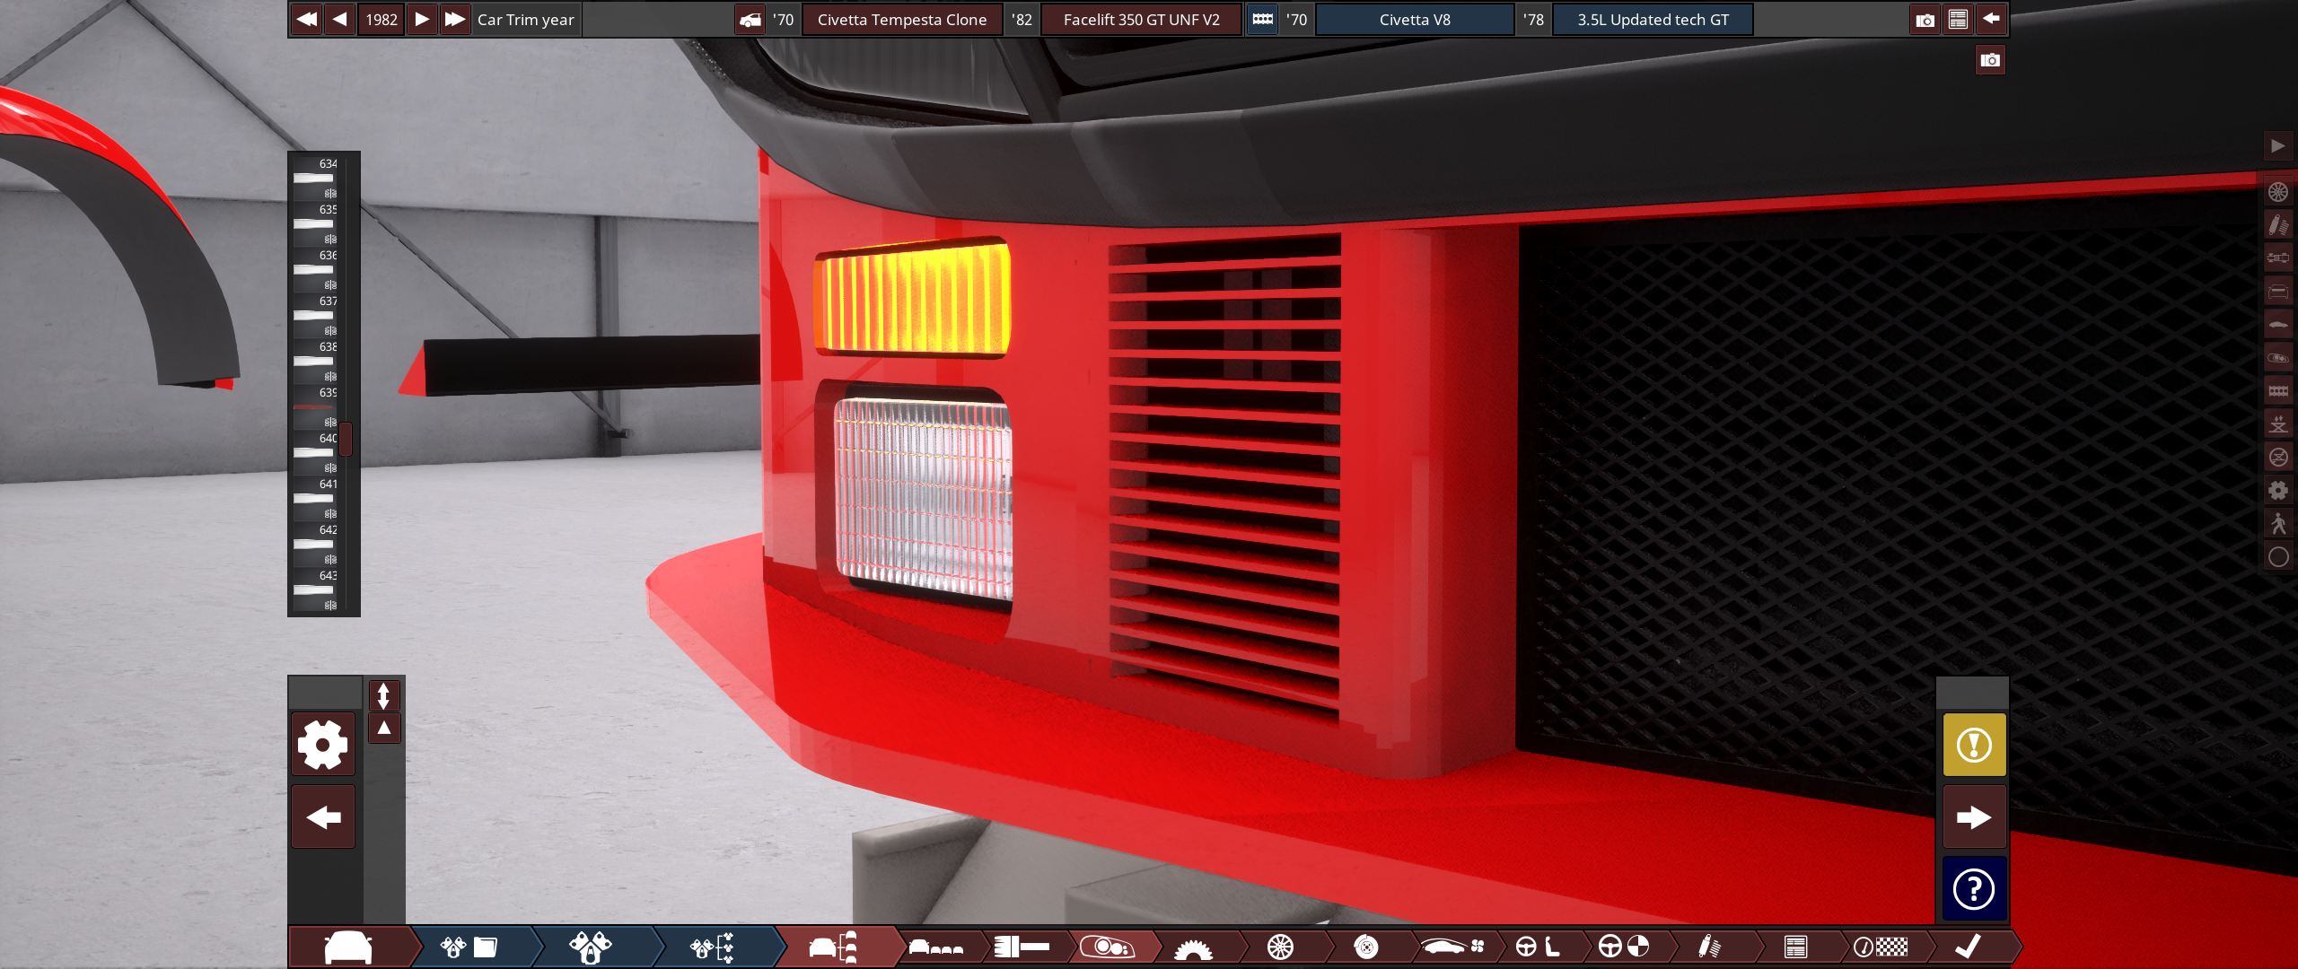Toggle wheel visibility in right sidebar
This screenshot has width=2298, height=969.
click(2278, 192)
